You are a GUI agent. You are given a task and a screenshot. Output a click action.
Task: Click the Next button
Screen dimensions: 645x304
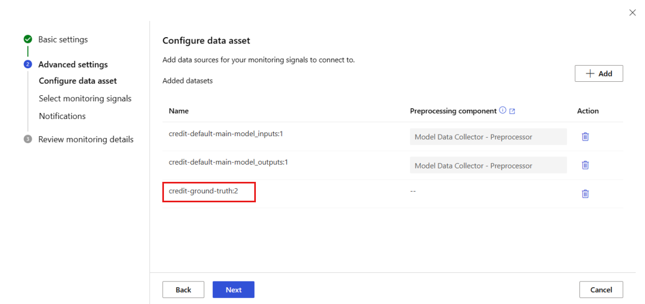[233, 289]
